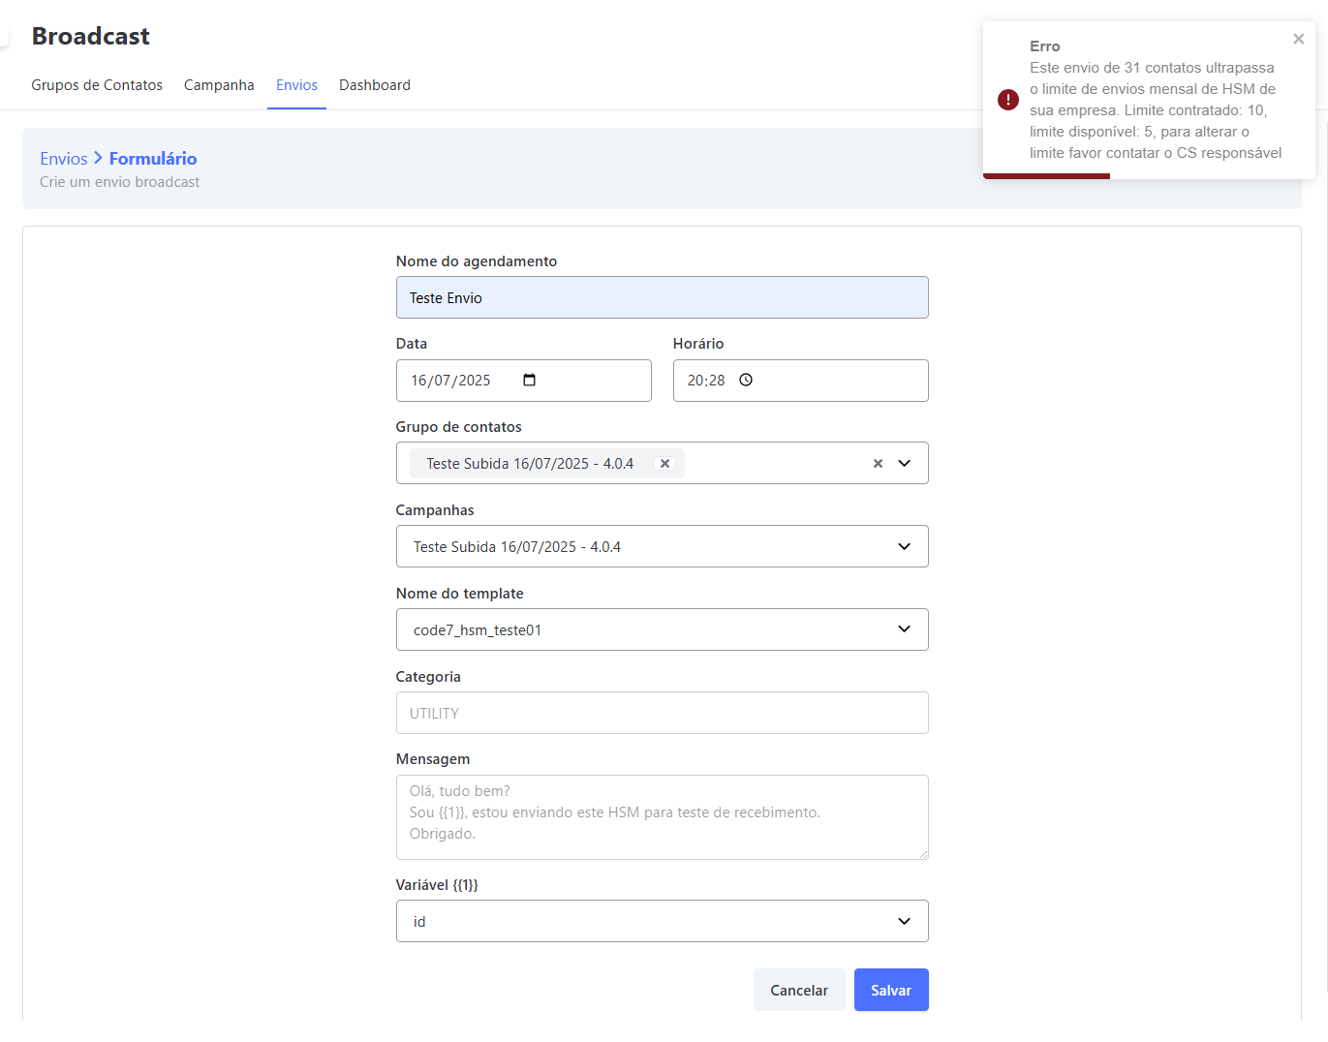The width and height of the screenshot is (1328, 1042).
Task: Close the Erro notification toast
Action: click(1298, 39)
